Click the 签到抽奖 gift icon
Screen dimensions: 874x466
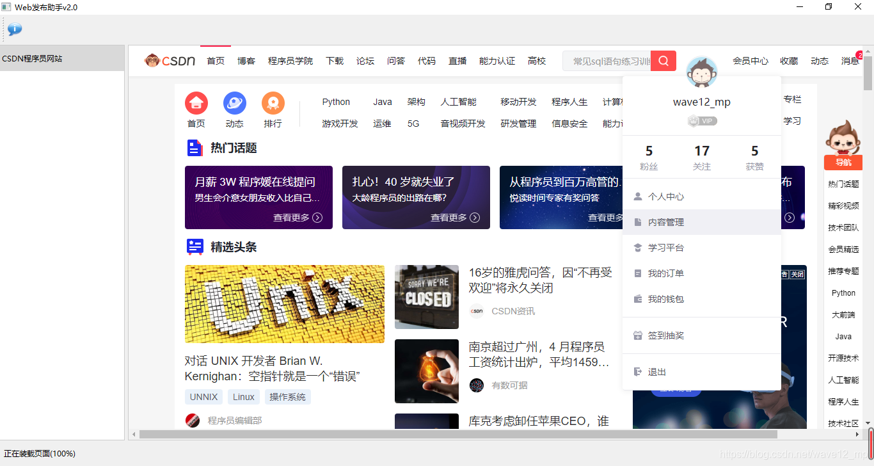pos(638,335)
